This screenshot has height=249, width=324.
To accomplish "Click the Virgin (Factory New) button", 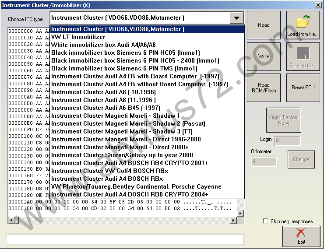I will [x=284, y=120].
